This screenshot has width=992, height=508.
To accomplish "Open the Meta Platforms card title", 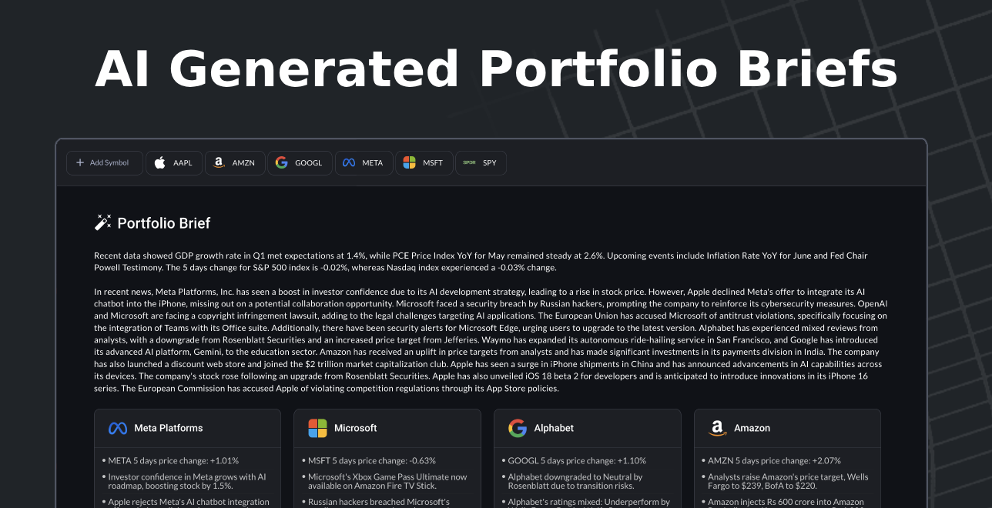I will pos(169,428).
